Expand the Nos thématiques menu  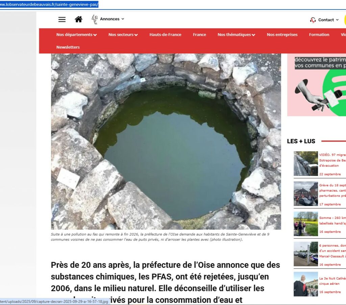[236, 35]
